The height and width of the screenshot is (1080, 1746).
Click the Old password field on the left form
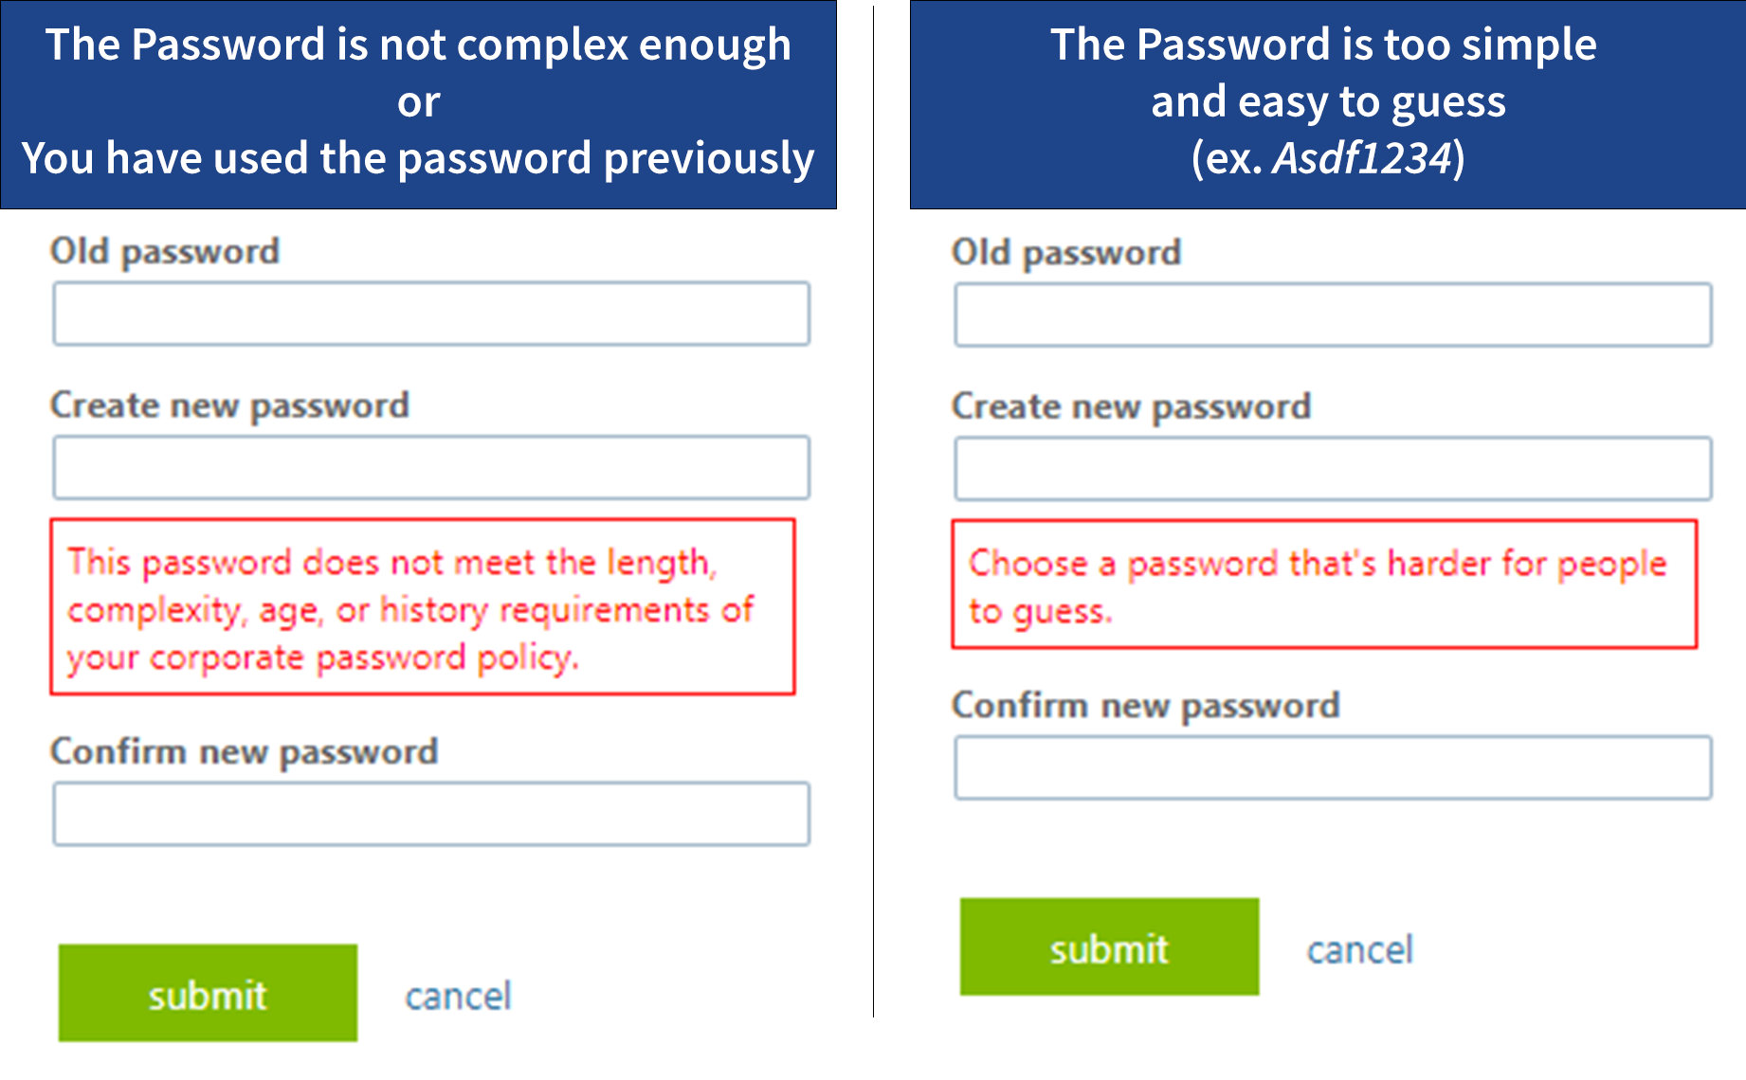(x=431, y=314)
